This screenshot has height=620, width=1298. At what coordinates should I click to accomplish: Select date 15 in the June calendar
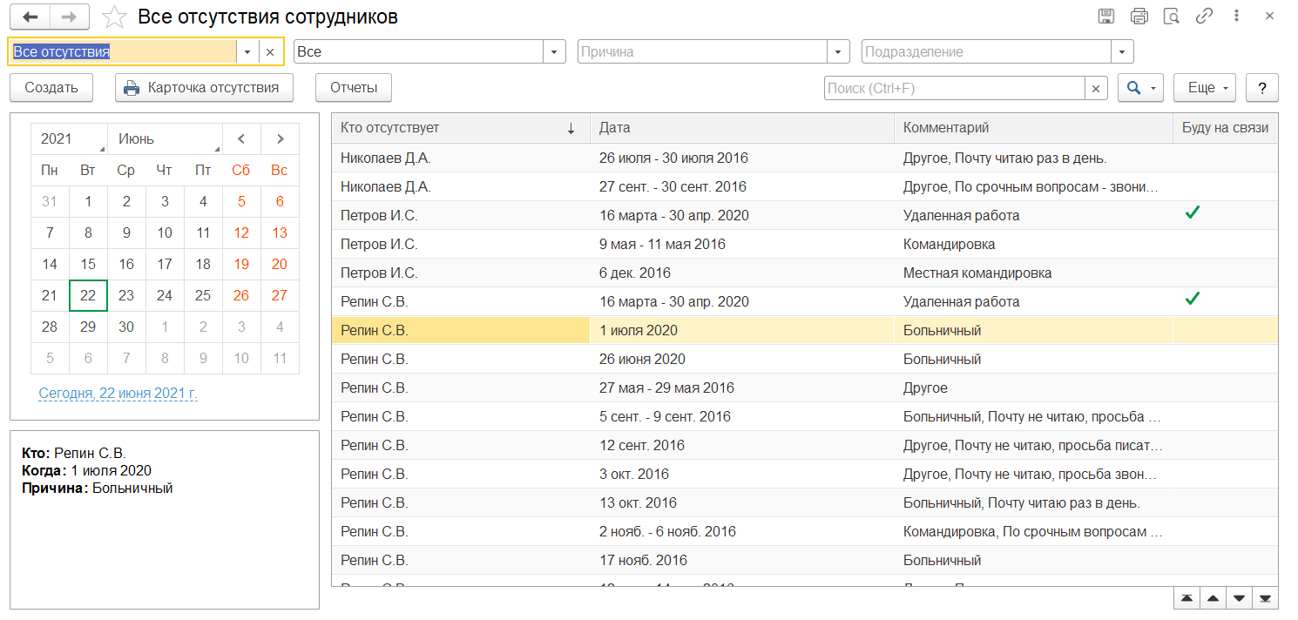point(88,265)
